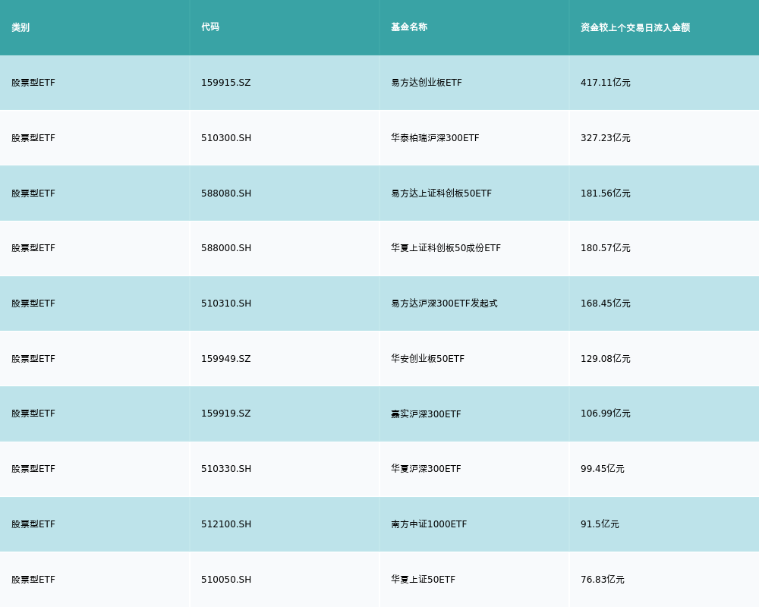Click 股票型ETF in the 512100.SH row
Image resolution: width=759 pixels, height=607 pixels.
coord(33,524)
